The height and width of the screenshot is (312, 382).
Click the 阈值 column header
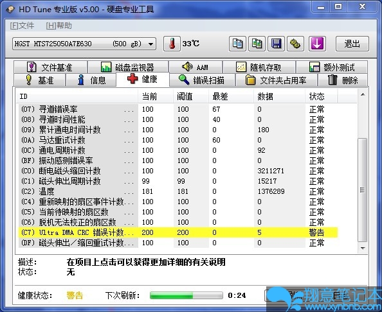tap(191, 96)
